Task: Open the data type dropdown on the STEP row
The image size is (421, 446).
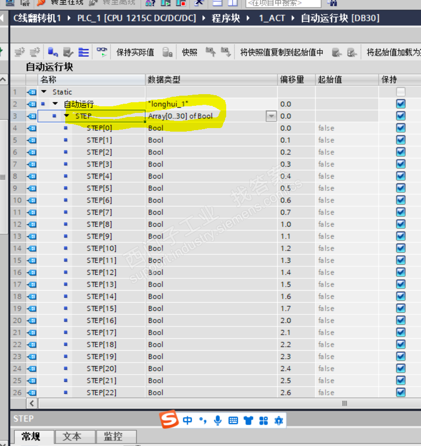Action: pyautogui.click(x=271, y=116)
